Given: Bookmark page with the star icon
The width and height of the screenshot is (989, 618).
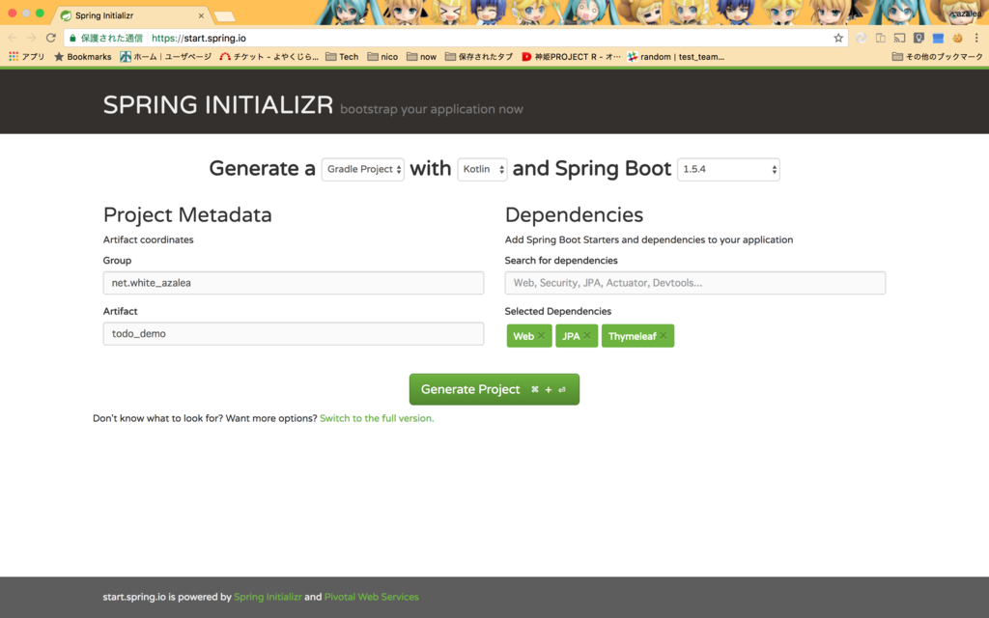Looking at the screenshot, I should pos(838,38).
